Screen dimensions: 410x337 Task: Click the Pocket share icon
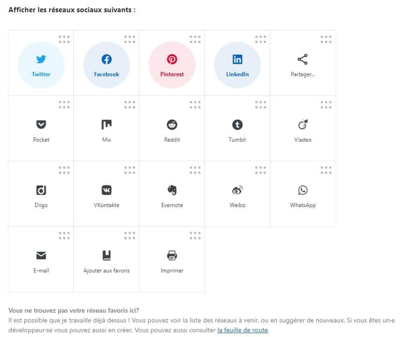[41, 125]
